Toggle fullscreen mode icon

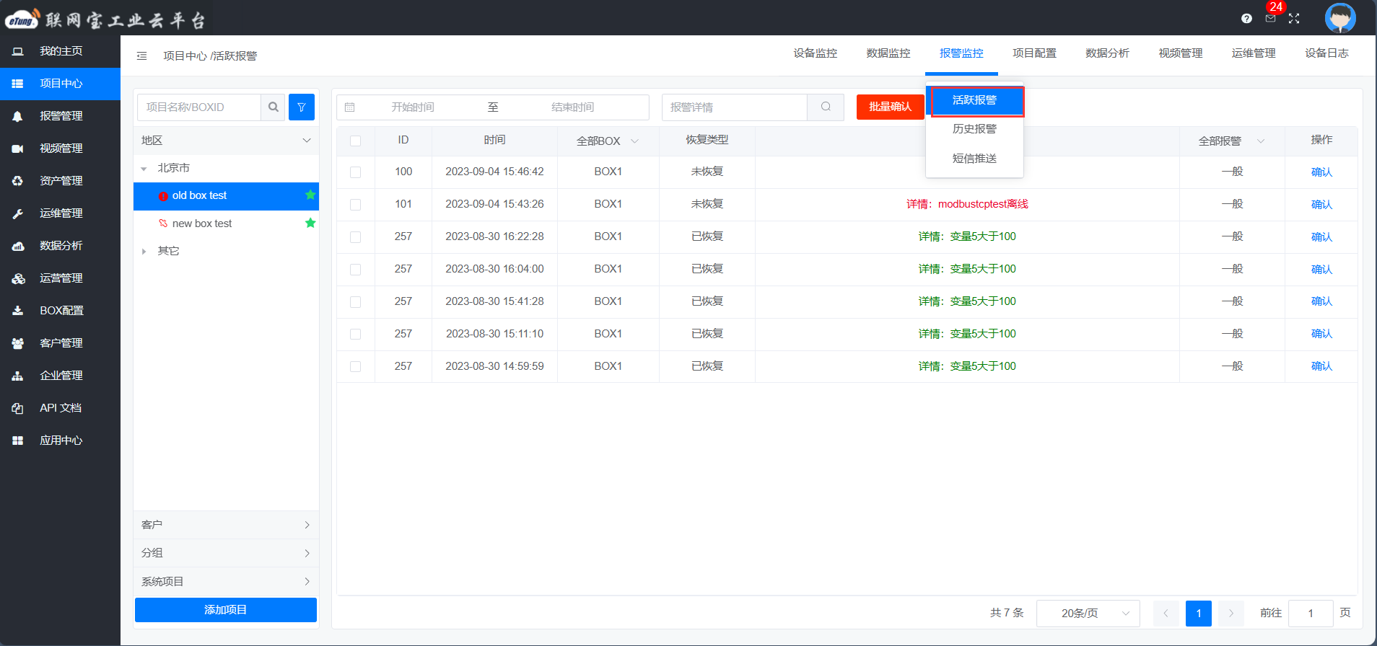1294,19
